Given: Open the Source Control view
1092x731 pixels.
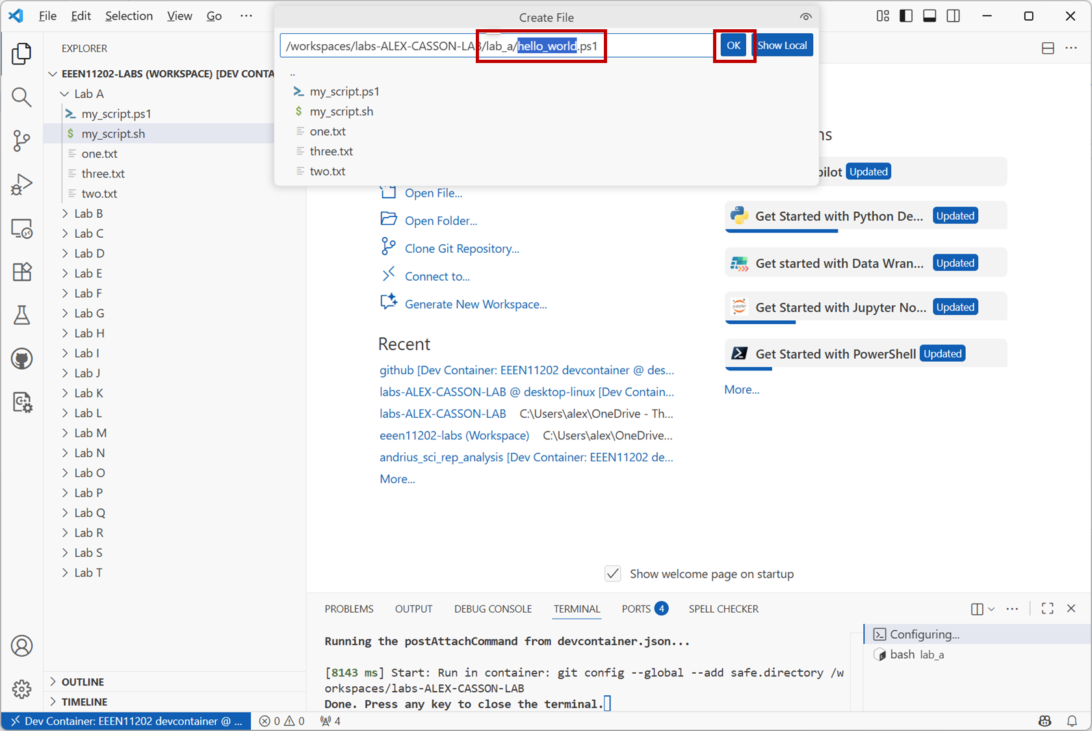Looking at the screenshot, I should (21, 141).
